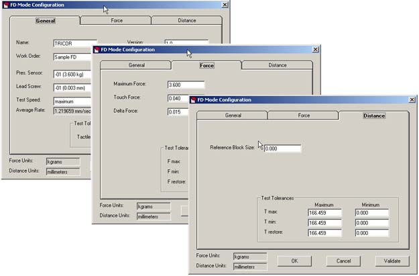Click the Cancel button
Viewport: 419px width, 276px height.
343,261
